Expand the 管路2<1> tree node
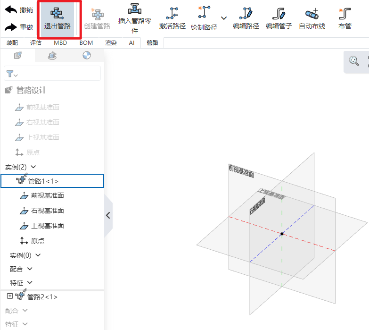 10,296
